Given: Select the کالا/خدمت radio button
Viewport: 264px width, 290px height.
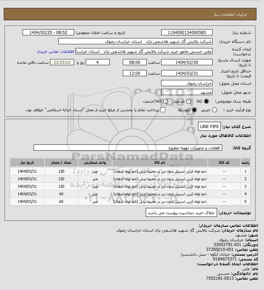Looking at the screenshot, I should click(x=166, y=101).
